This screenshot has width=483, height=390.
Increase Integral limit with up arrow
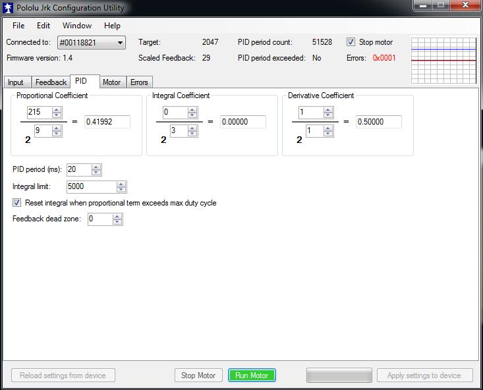[x=121, y=184]
